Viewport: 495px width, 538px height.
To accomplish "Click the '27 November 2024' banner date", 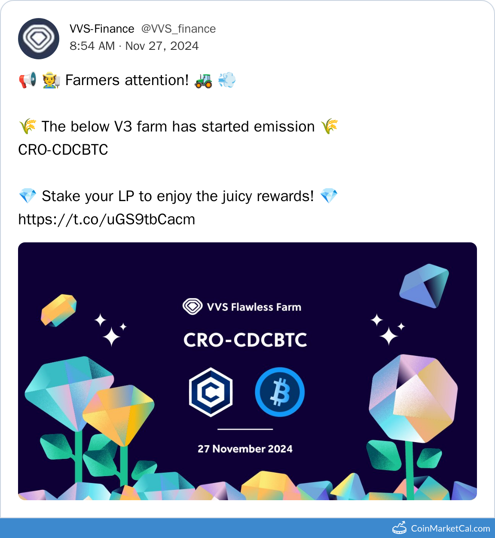I will (x=245, y=449).
